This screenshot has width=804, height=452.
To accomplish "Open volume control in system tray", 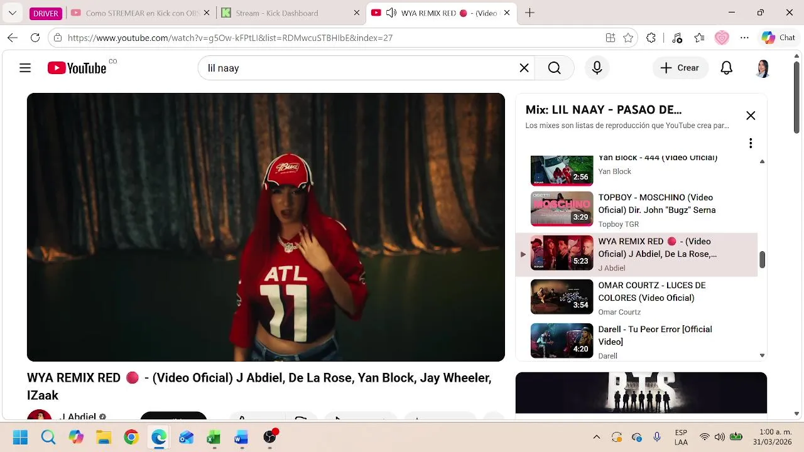I will (x=720, y=437).
